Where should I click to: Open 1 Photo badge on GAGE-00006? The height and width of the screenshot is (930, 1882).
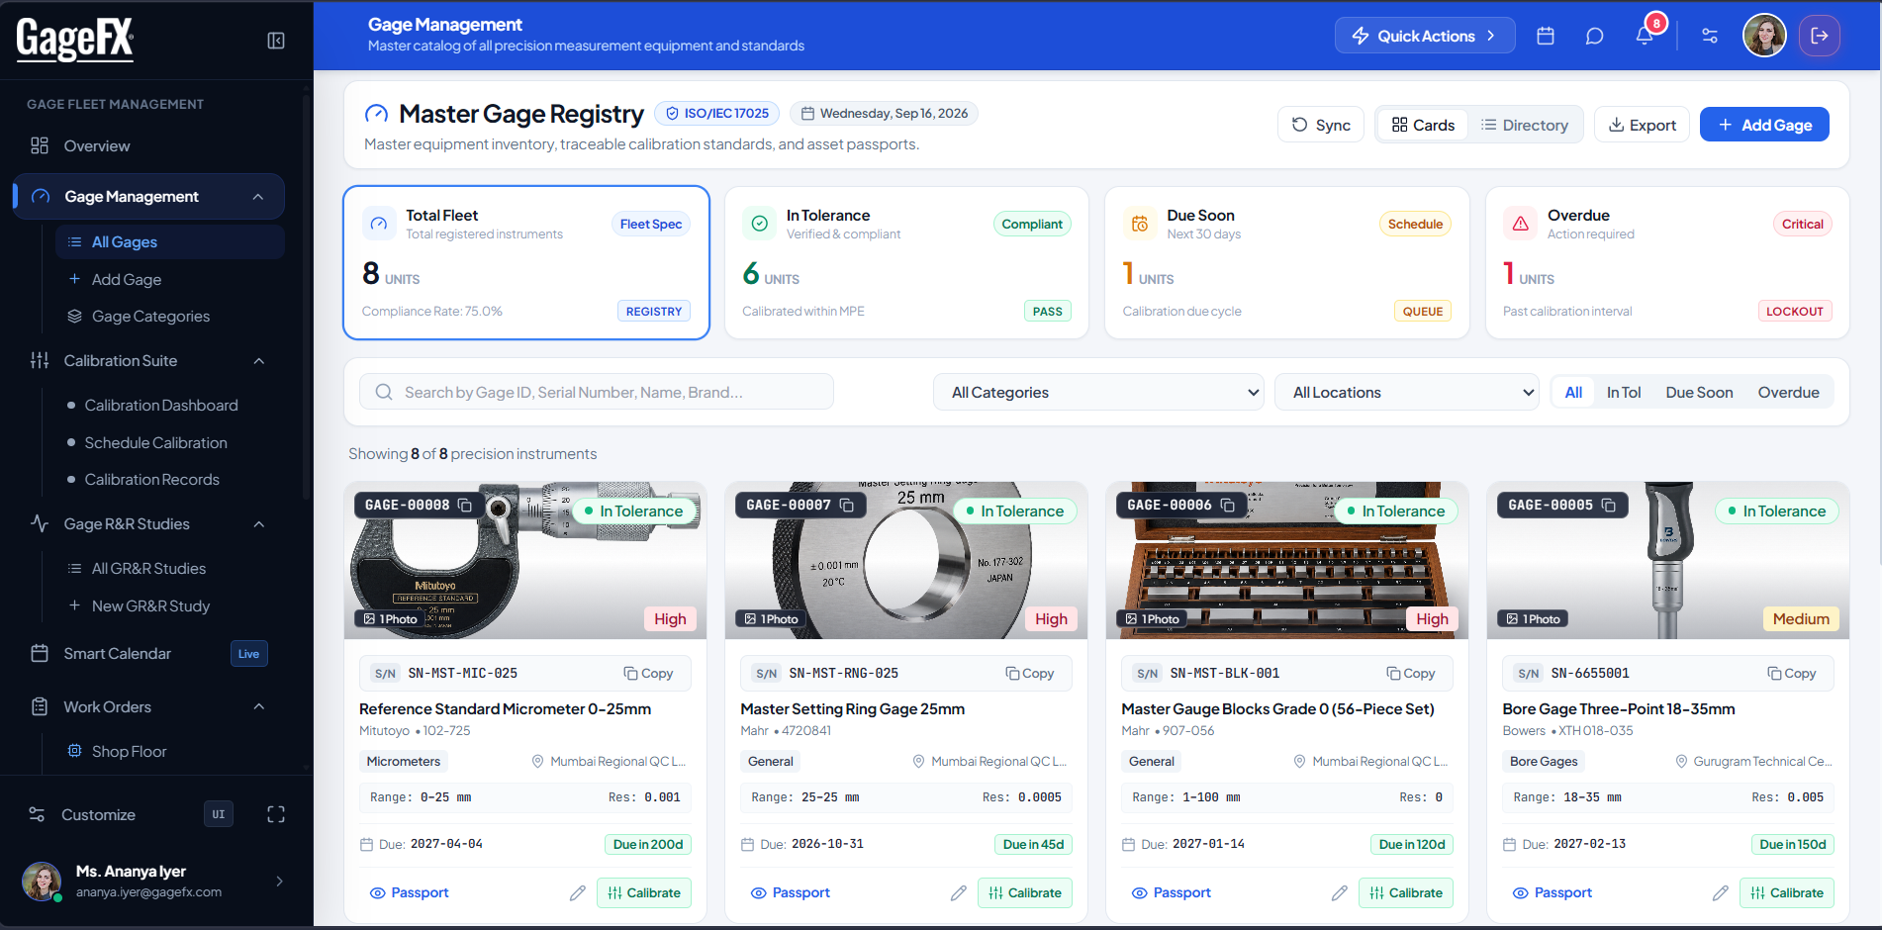point(1152,619)
